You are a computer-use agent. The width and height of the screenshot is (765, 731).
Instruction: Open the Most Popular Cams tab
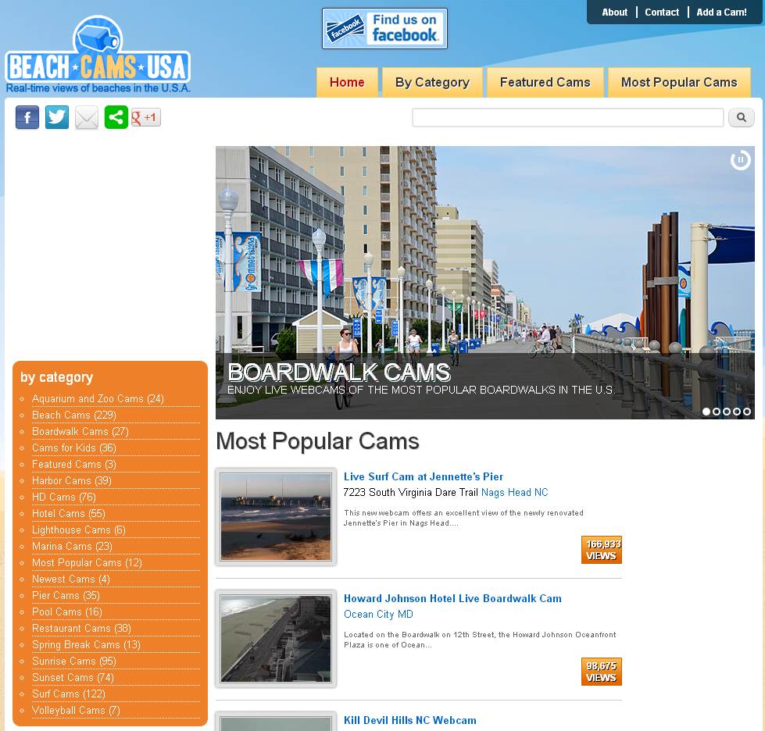(679, 83)
